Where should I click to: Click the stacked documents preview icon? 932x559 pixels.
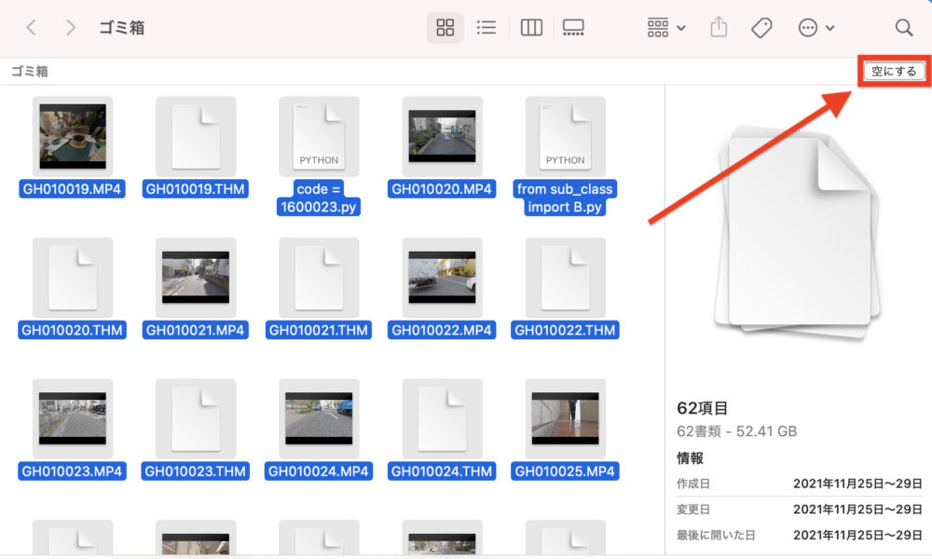point(799,232)
